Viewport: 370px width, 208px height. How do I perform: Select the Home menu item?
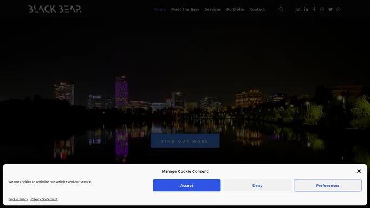click(x=160, y=9)
